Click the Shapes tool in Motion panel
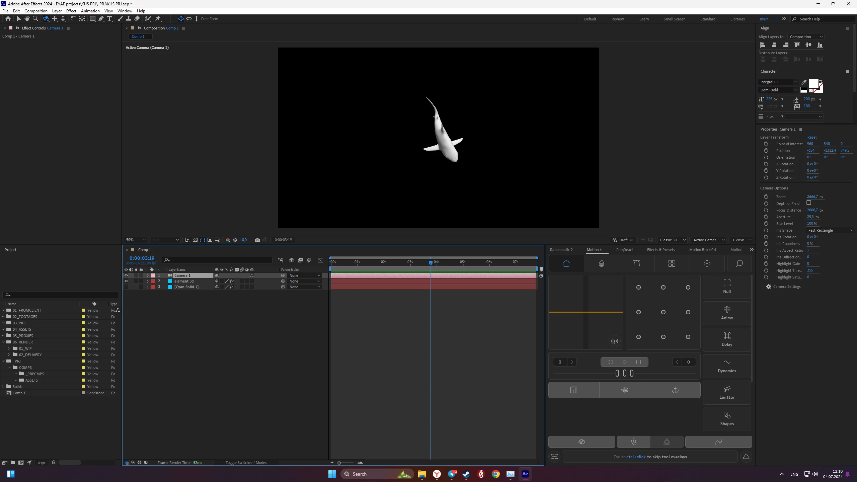857x482 pixels. 727,418
